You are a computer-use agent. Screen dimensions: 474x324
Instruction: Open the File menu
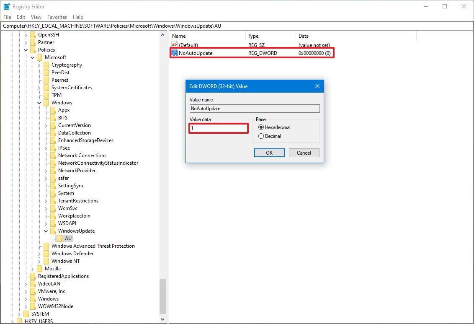(7, 17)
